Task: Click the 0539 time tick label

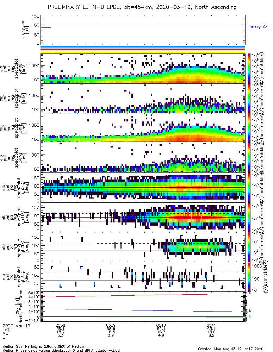Action: pos(111,325)
